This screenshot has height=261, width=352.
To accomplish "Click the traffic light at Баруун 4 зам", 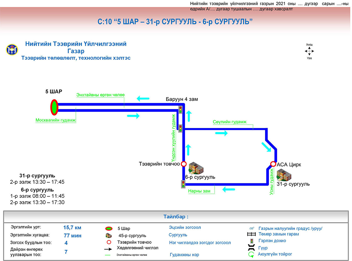I will 180,110.
